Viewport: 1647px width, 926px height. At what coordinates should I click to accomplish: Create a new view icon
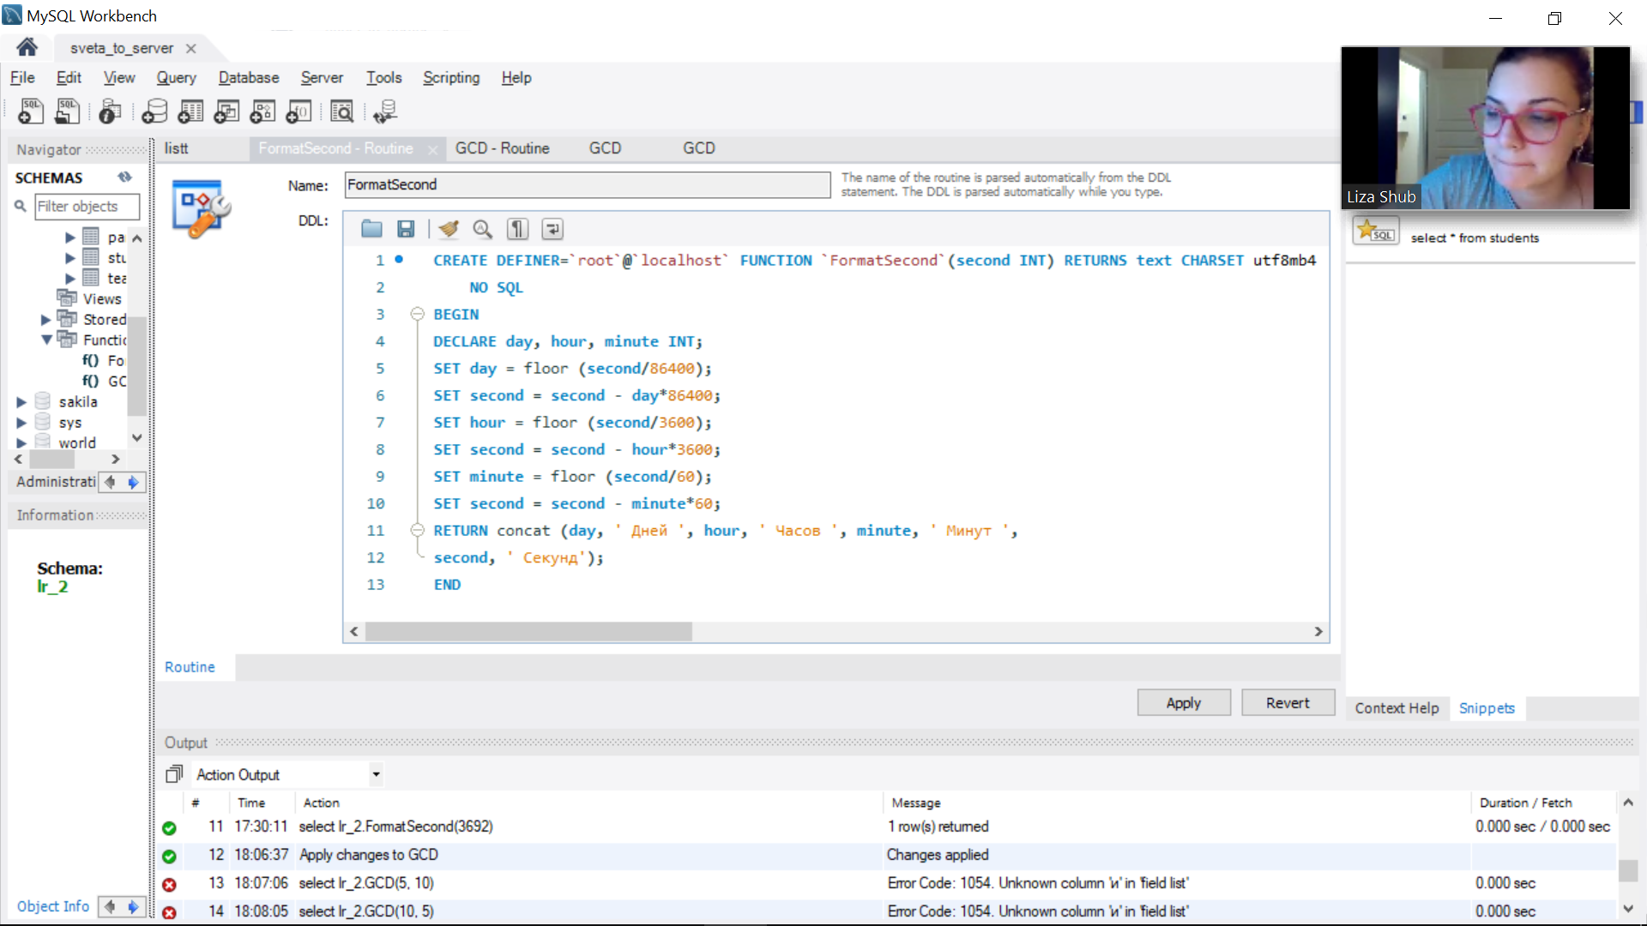click(226, 111)
